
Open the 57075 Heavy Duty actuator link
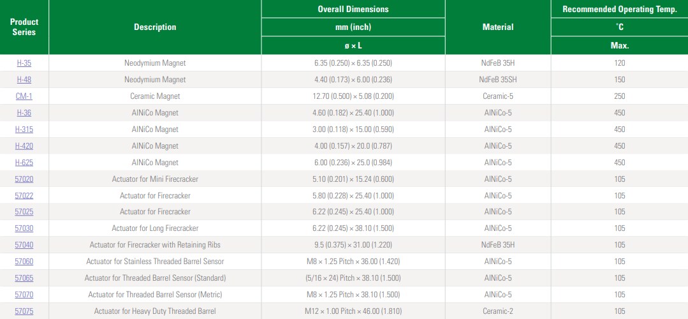(24, 311)
